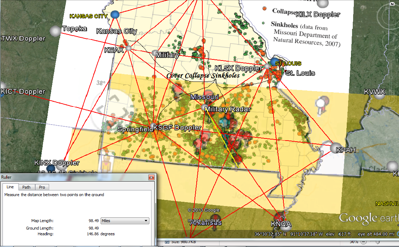This screenshot has height=247, width=399.
Task: Click the KEAX radar placemark
Action: pyautogui.click(x=128, y=48)
